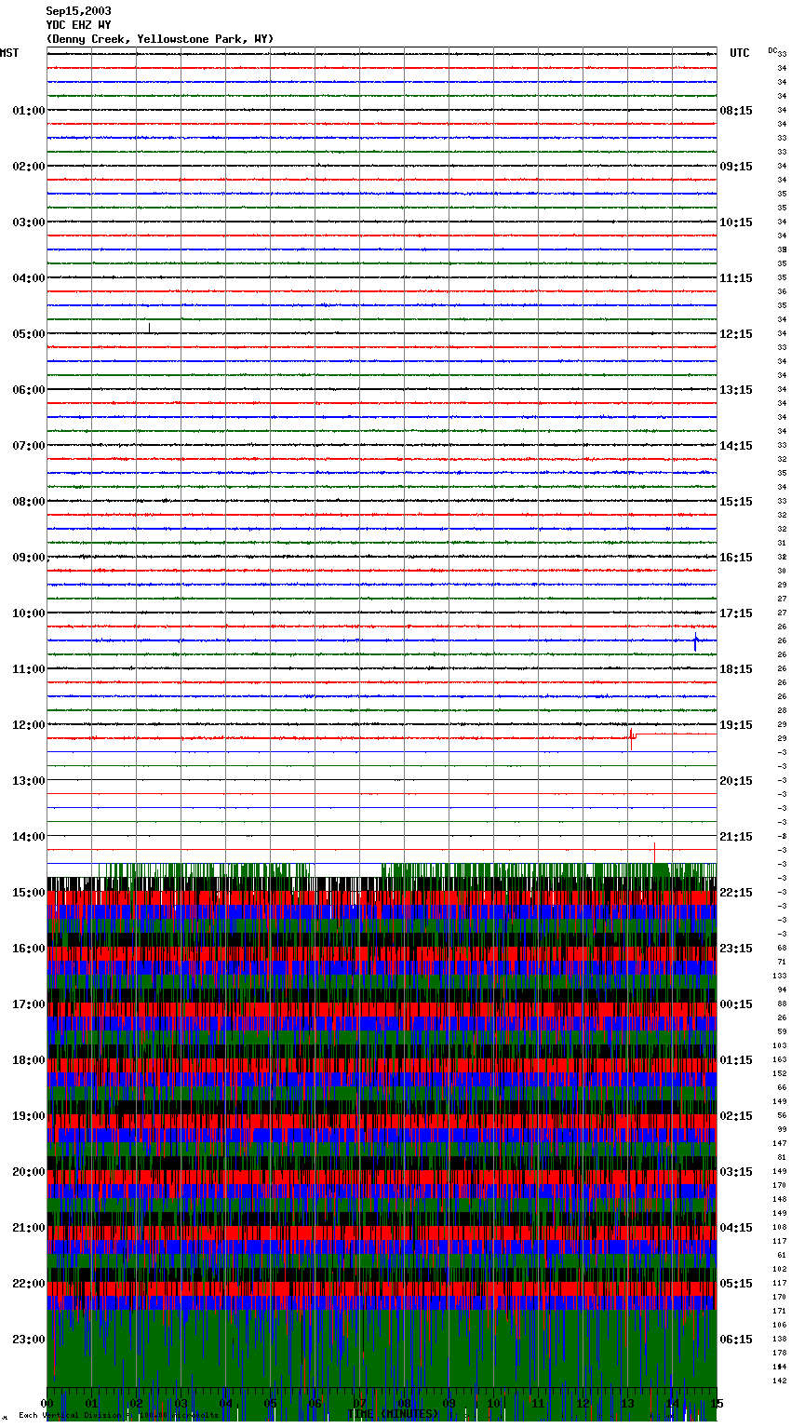The width and height of the screenshot is (791, 1428).
Task: Click the 17:15 UTC time label
Action: tap(736, 613)
